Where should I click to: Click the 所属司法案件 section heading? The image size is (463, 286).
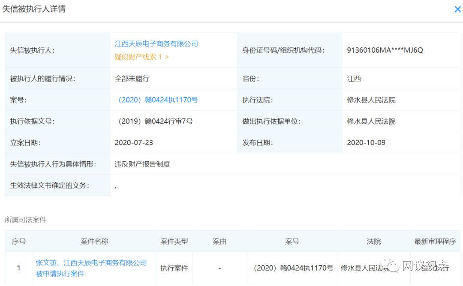(25, 220)
